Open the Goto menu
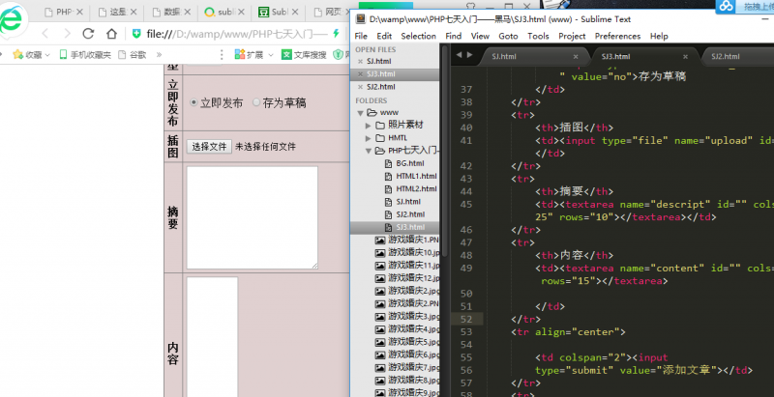The width and height of the screenshot is (774, 397). coord(508,36)
